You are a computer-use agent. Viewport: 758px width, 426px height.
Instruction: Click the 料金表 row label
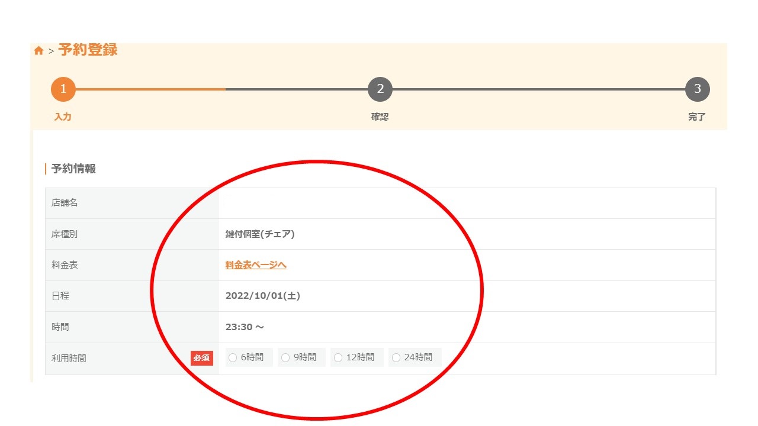pyautogui.click(x=65, y=265)
